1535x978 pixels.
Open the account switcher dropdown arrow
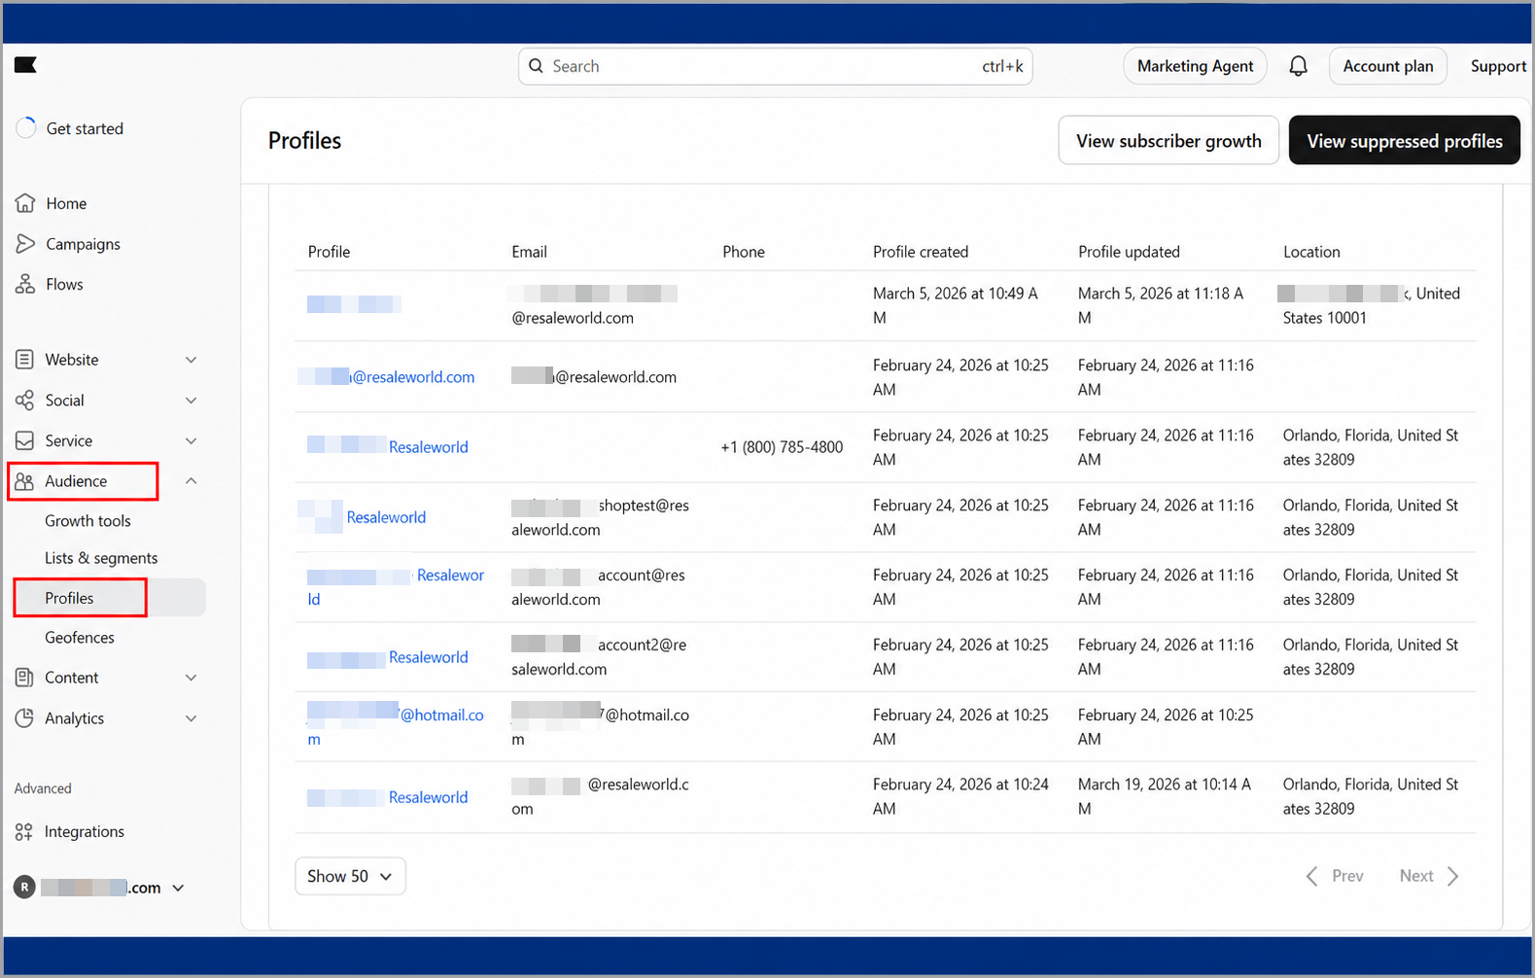coord(178,888)
